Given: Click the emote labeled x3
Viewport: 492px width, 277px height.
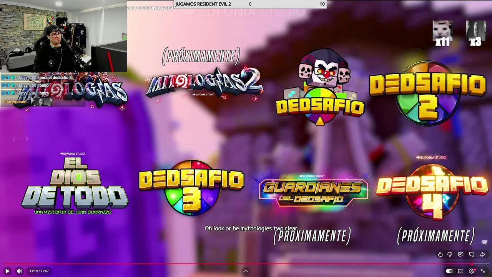Looking at the screenshot, I should (x=476, y=33).
